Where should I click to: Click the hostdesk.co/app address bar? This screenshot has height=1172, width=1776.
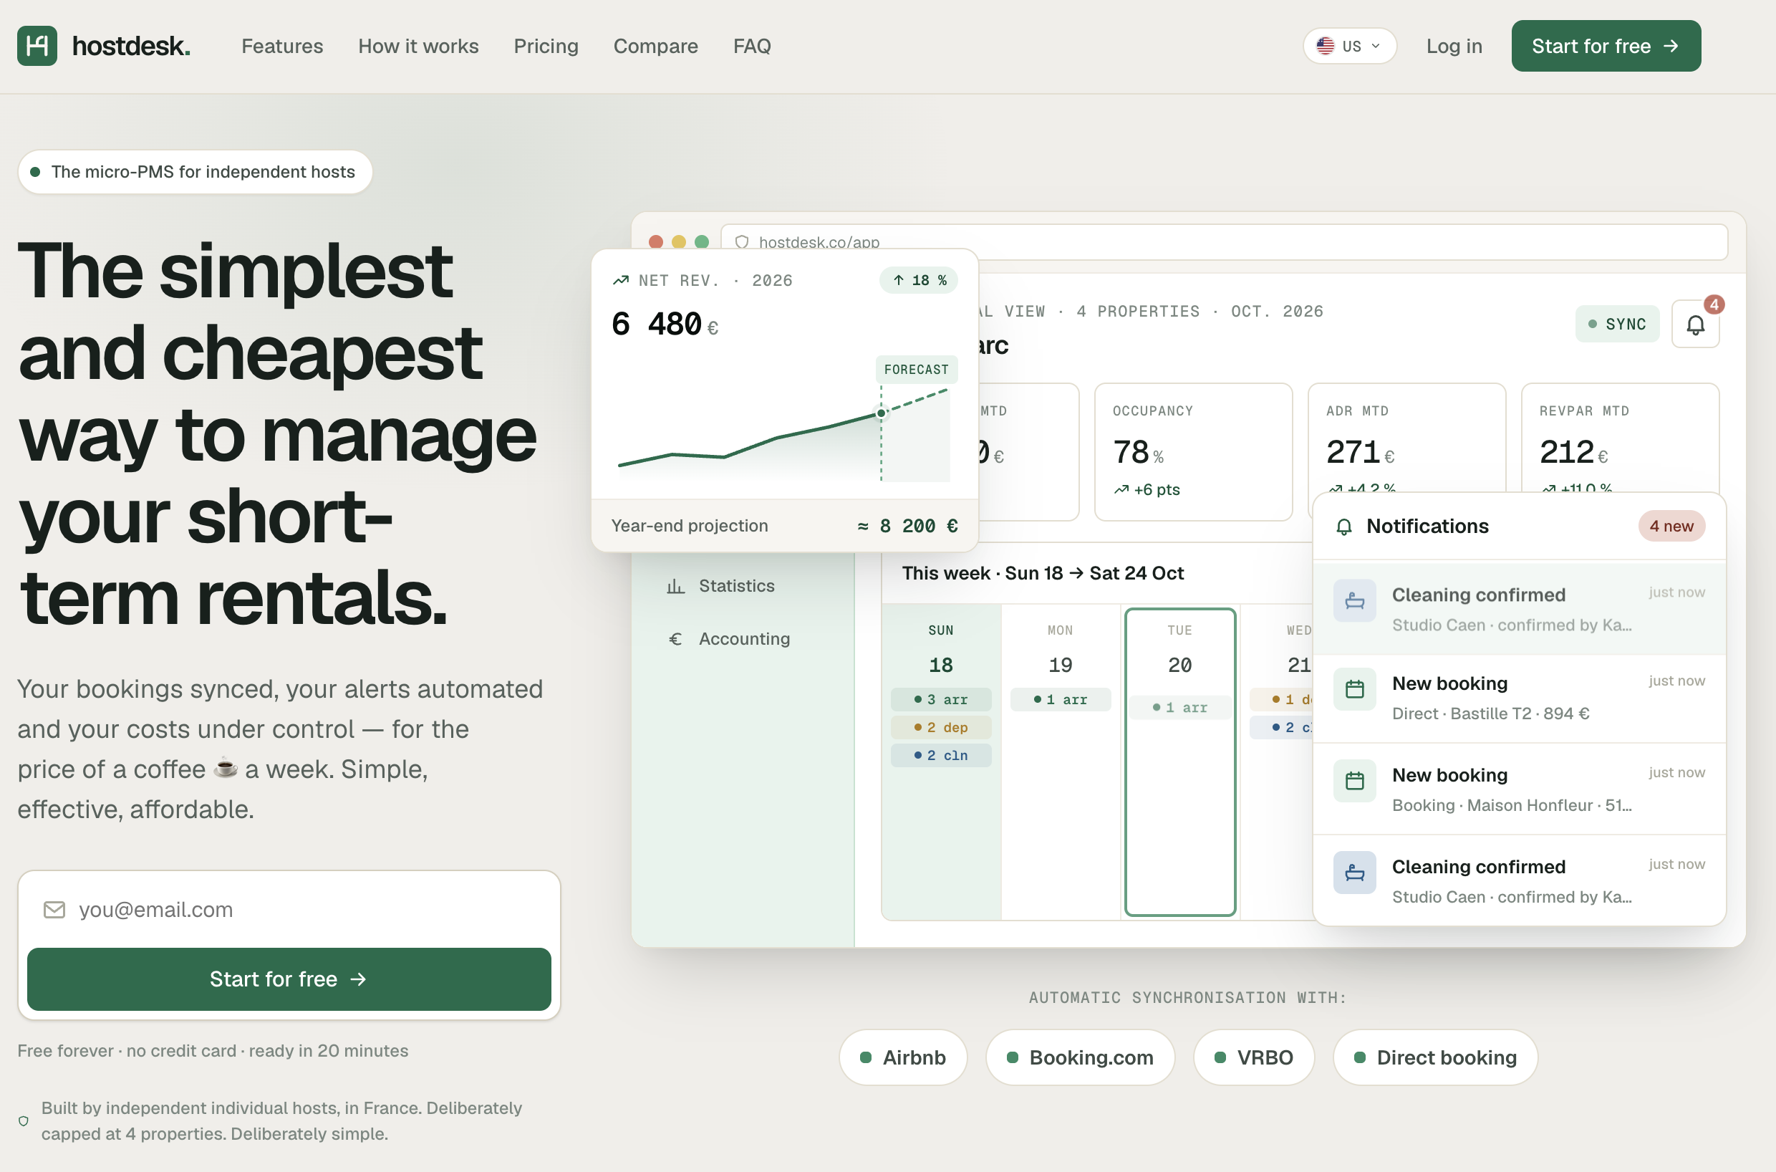(1225, 242)
